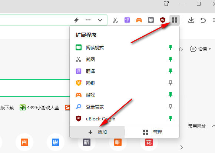Pin 登录管家 extension to the toolbar
215x153 pixels.
[171, 107]
